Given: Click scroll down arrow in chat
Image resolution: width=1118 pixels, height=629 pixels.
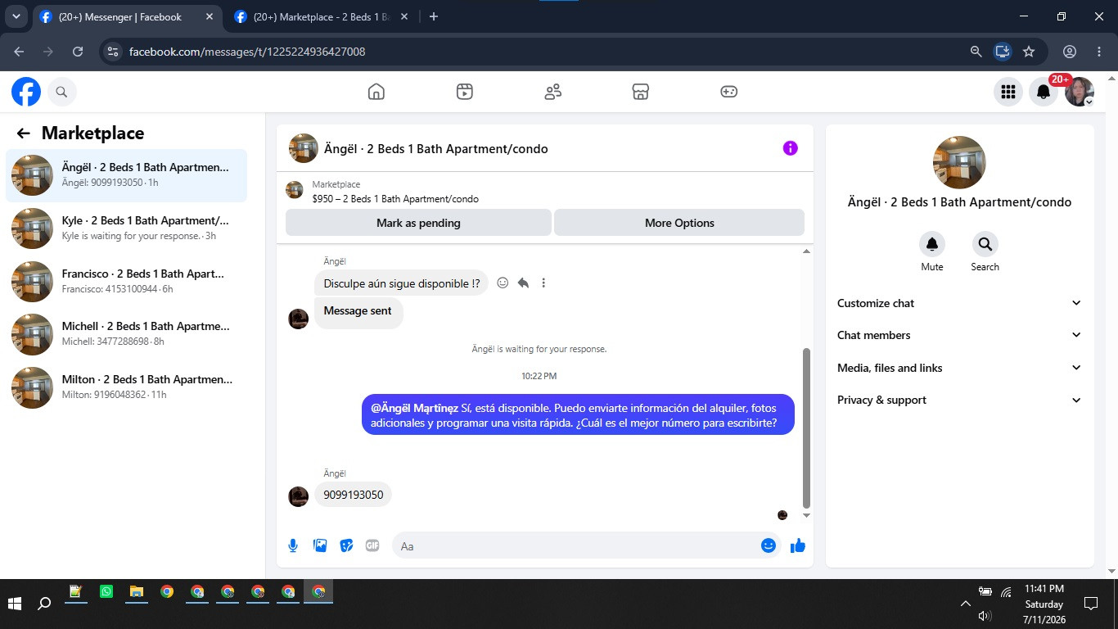Looking at the screenshot, I should point(806,516).
